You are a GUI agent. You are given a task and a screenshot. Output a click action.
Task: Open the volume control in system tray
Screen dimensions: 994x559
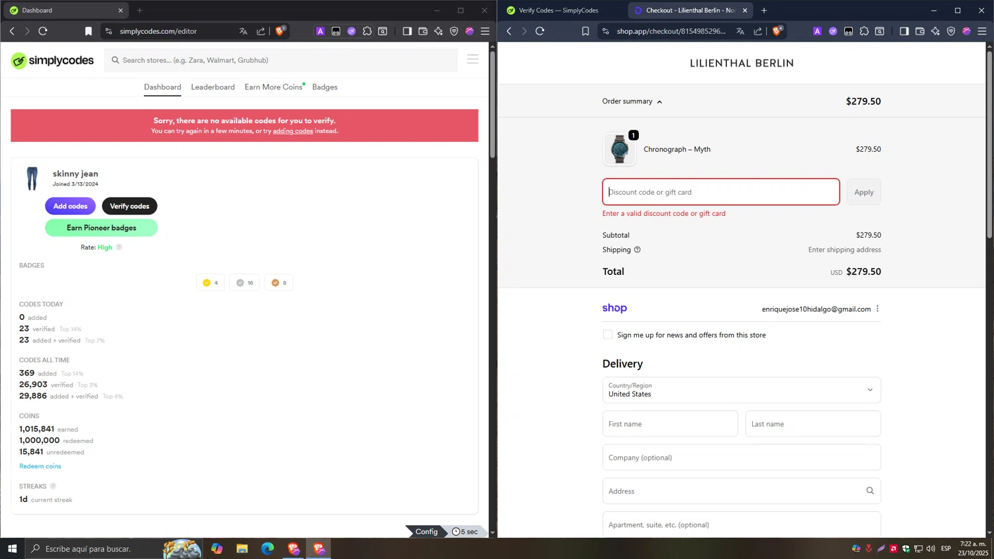click(x=931, y=548)
